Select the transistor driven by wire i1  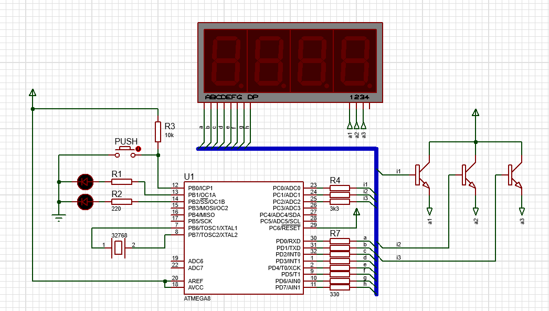click(423, 175)
